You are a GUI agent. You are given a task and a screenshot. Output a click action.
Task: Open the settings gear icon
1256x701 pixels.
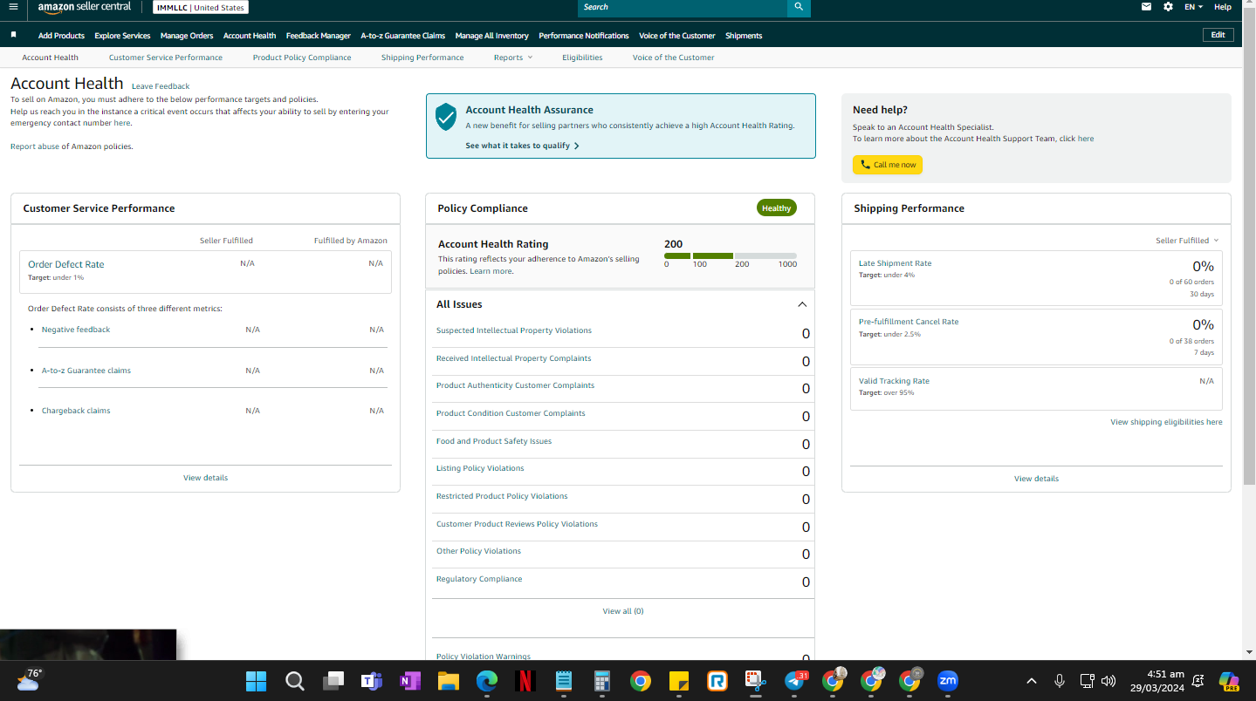coord(1169,7)
